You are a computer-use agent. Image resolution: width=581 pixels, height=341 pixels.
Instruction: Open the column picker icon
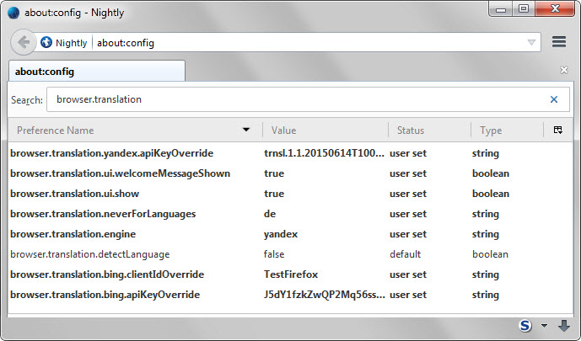click(558, 130)
